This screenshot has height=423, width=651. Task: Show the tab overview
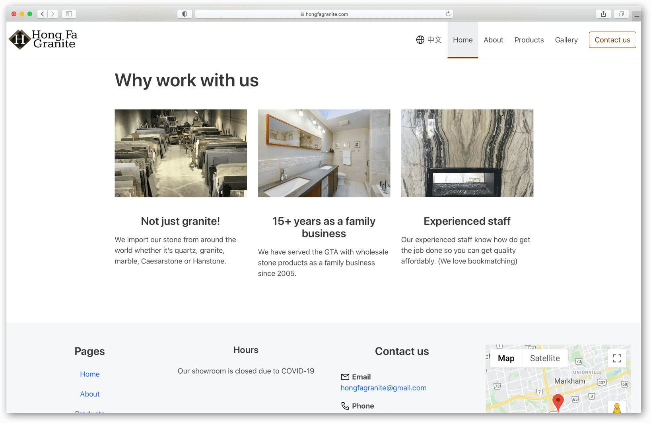coord(621,14)
